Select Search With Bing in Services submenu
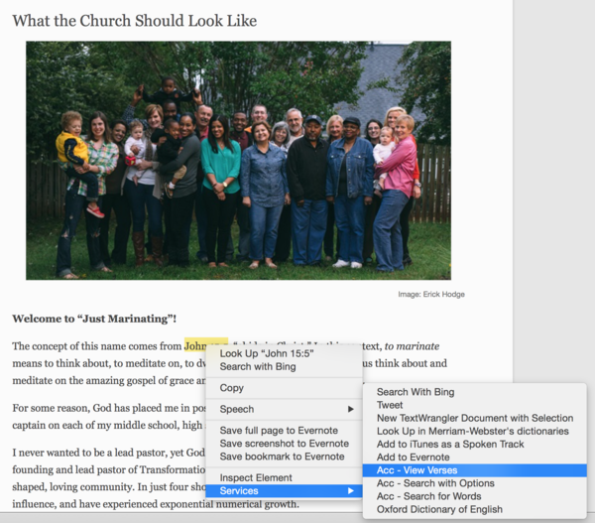Image resolution: width=595 pixels, height=523 pixels. tap(475, 392)
